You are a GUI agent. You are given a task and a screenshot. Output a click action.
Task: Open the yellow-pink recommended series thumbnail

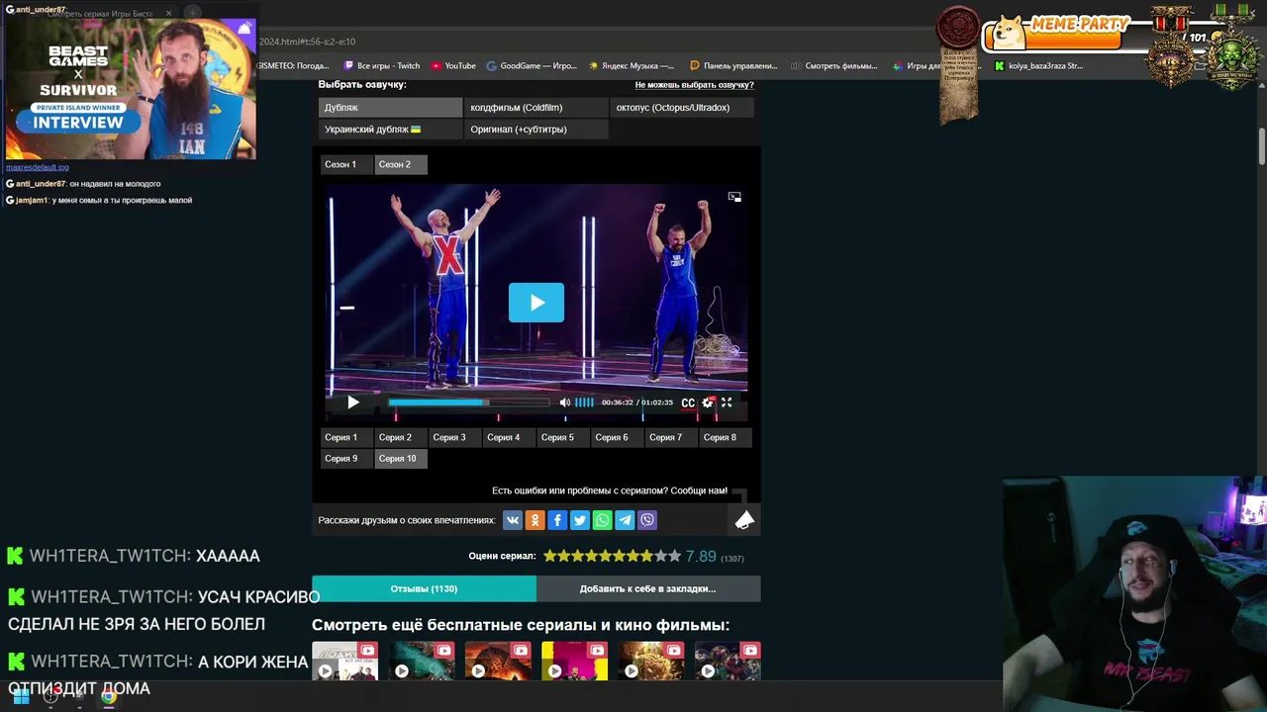(574, 662)
